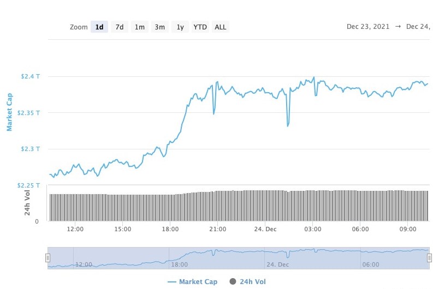Click the market cap peak near 03:00
Viewport: 433px width, 289px height.
pyautogui.click(x=313, y=78)
